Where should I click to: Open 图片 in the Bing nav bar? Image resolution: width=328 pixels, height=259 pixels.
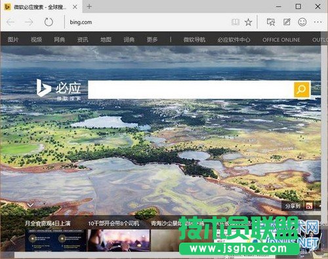[x=13, y=39]
